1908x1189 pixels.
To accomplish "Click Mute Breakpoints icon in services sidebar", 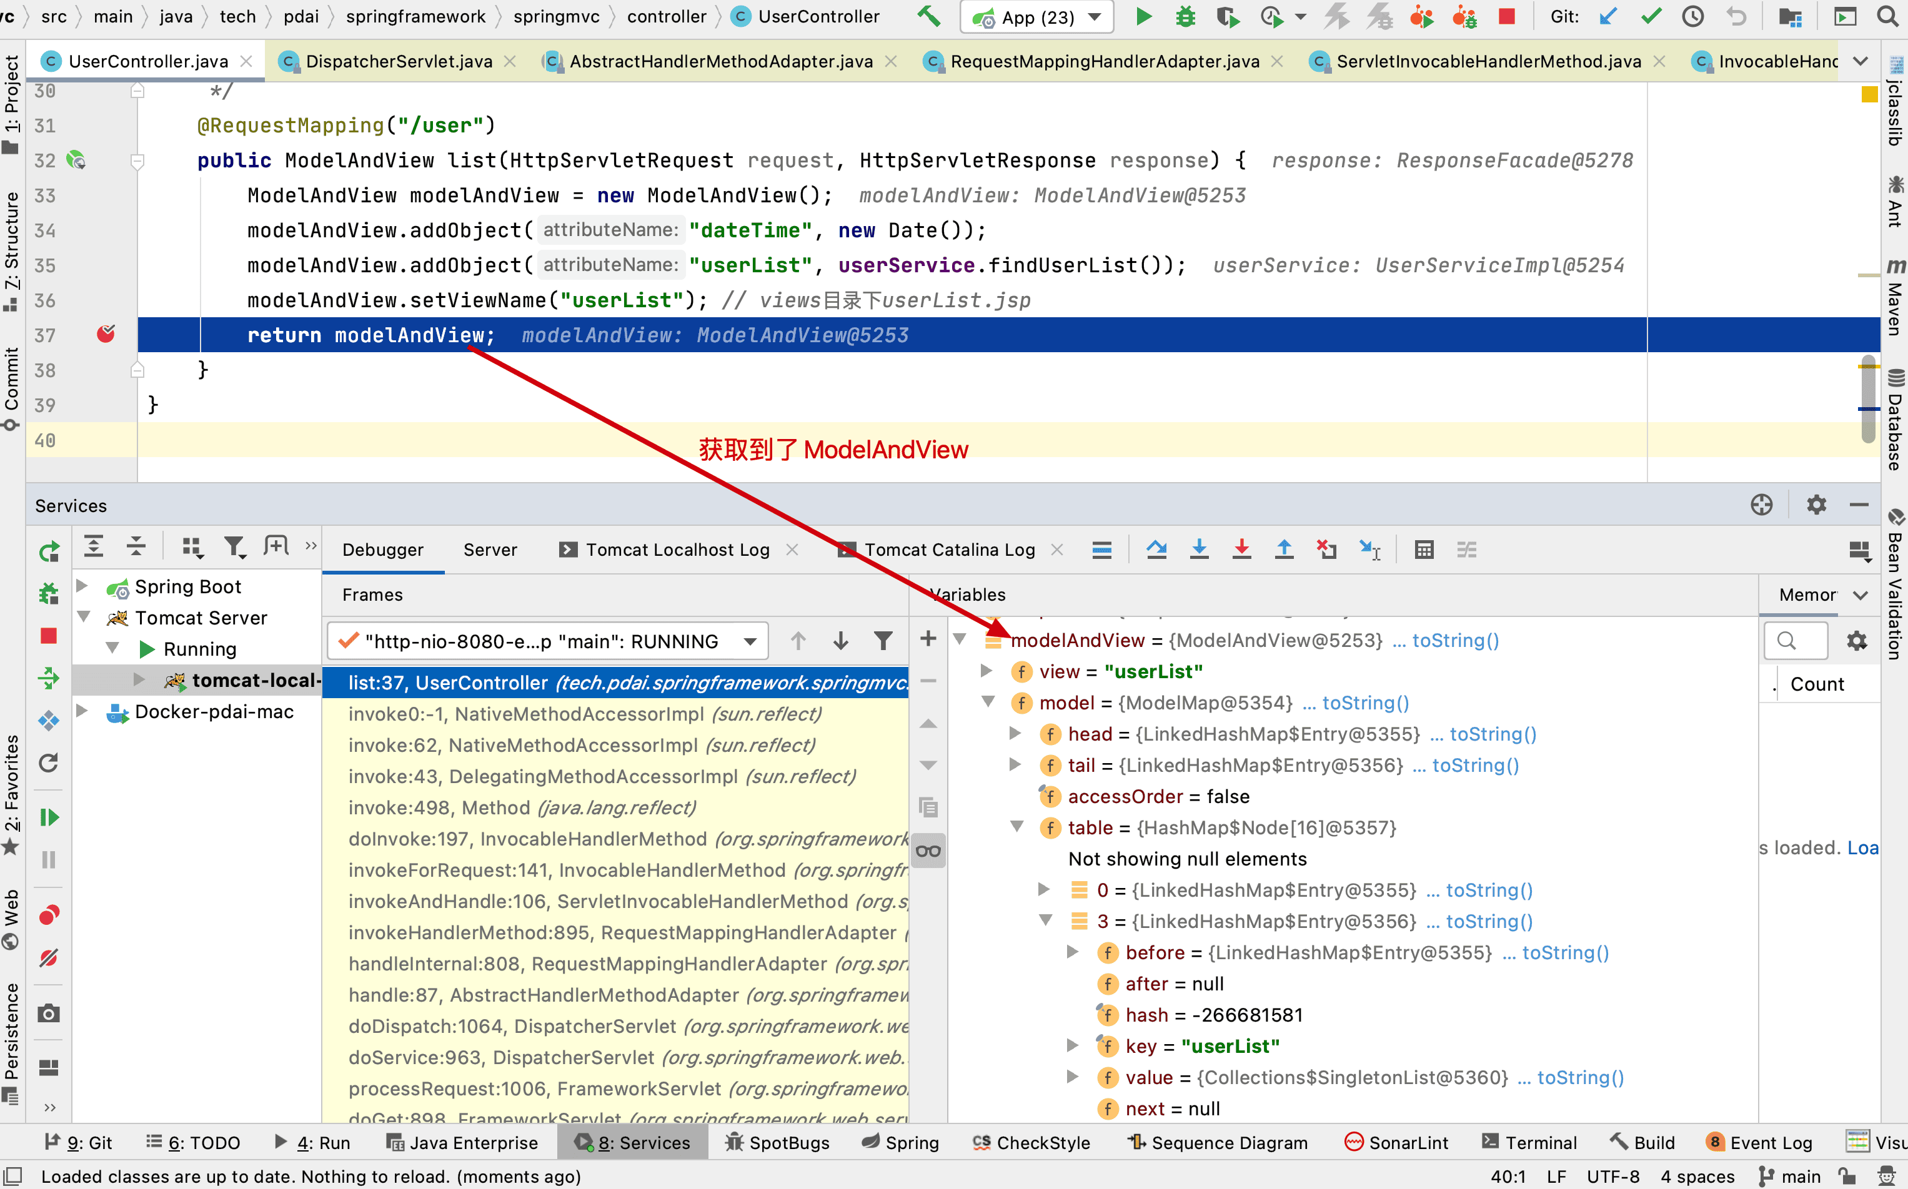I will 49,957.
